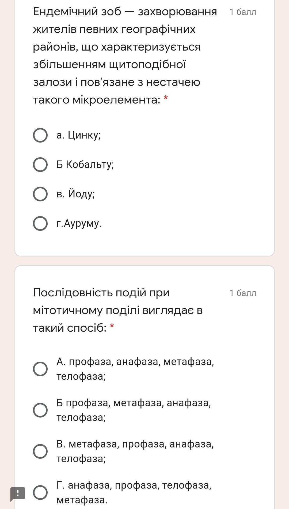Image resolution: width=289 pixels, height=509 pixels.
Task: Select radio option Б Кобальту
Action: tap(40, 164)
